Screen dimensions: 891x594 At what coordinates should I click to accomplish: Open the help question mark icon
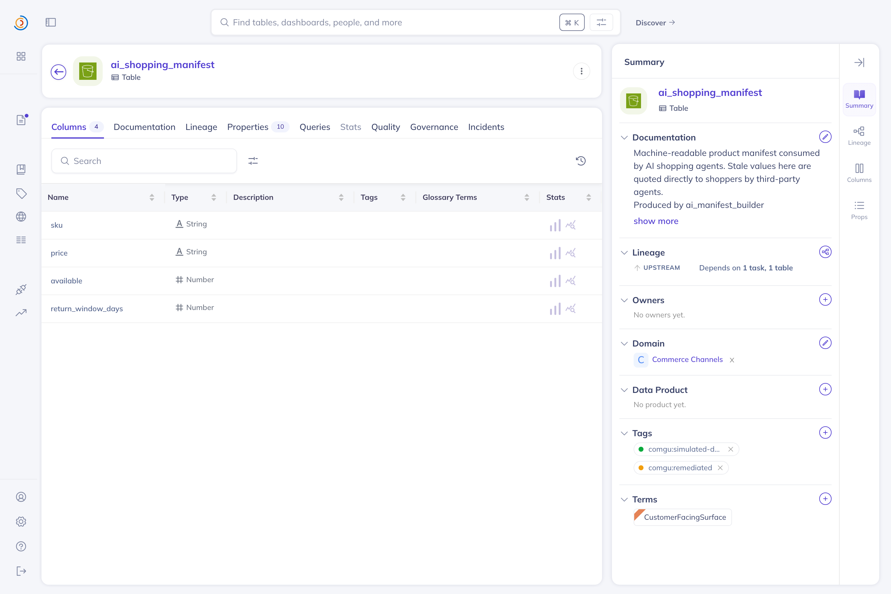coord(21,546)
